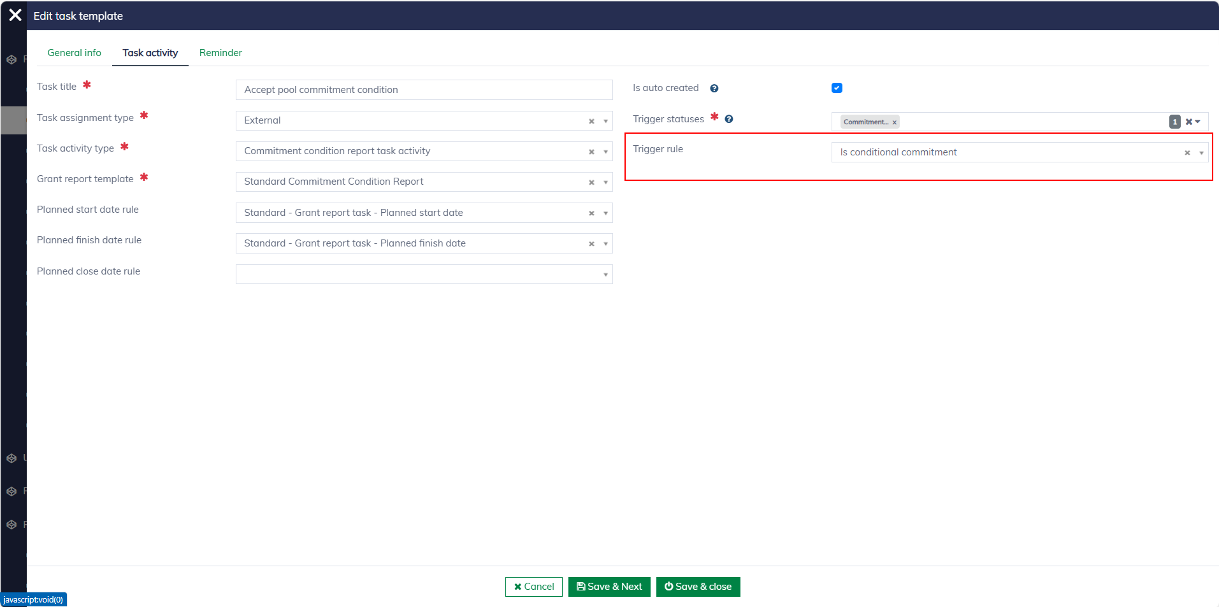Clear Planned start date rule value

[591, 213]
